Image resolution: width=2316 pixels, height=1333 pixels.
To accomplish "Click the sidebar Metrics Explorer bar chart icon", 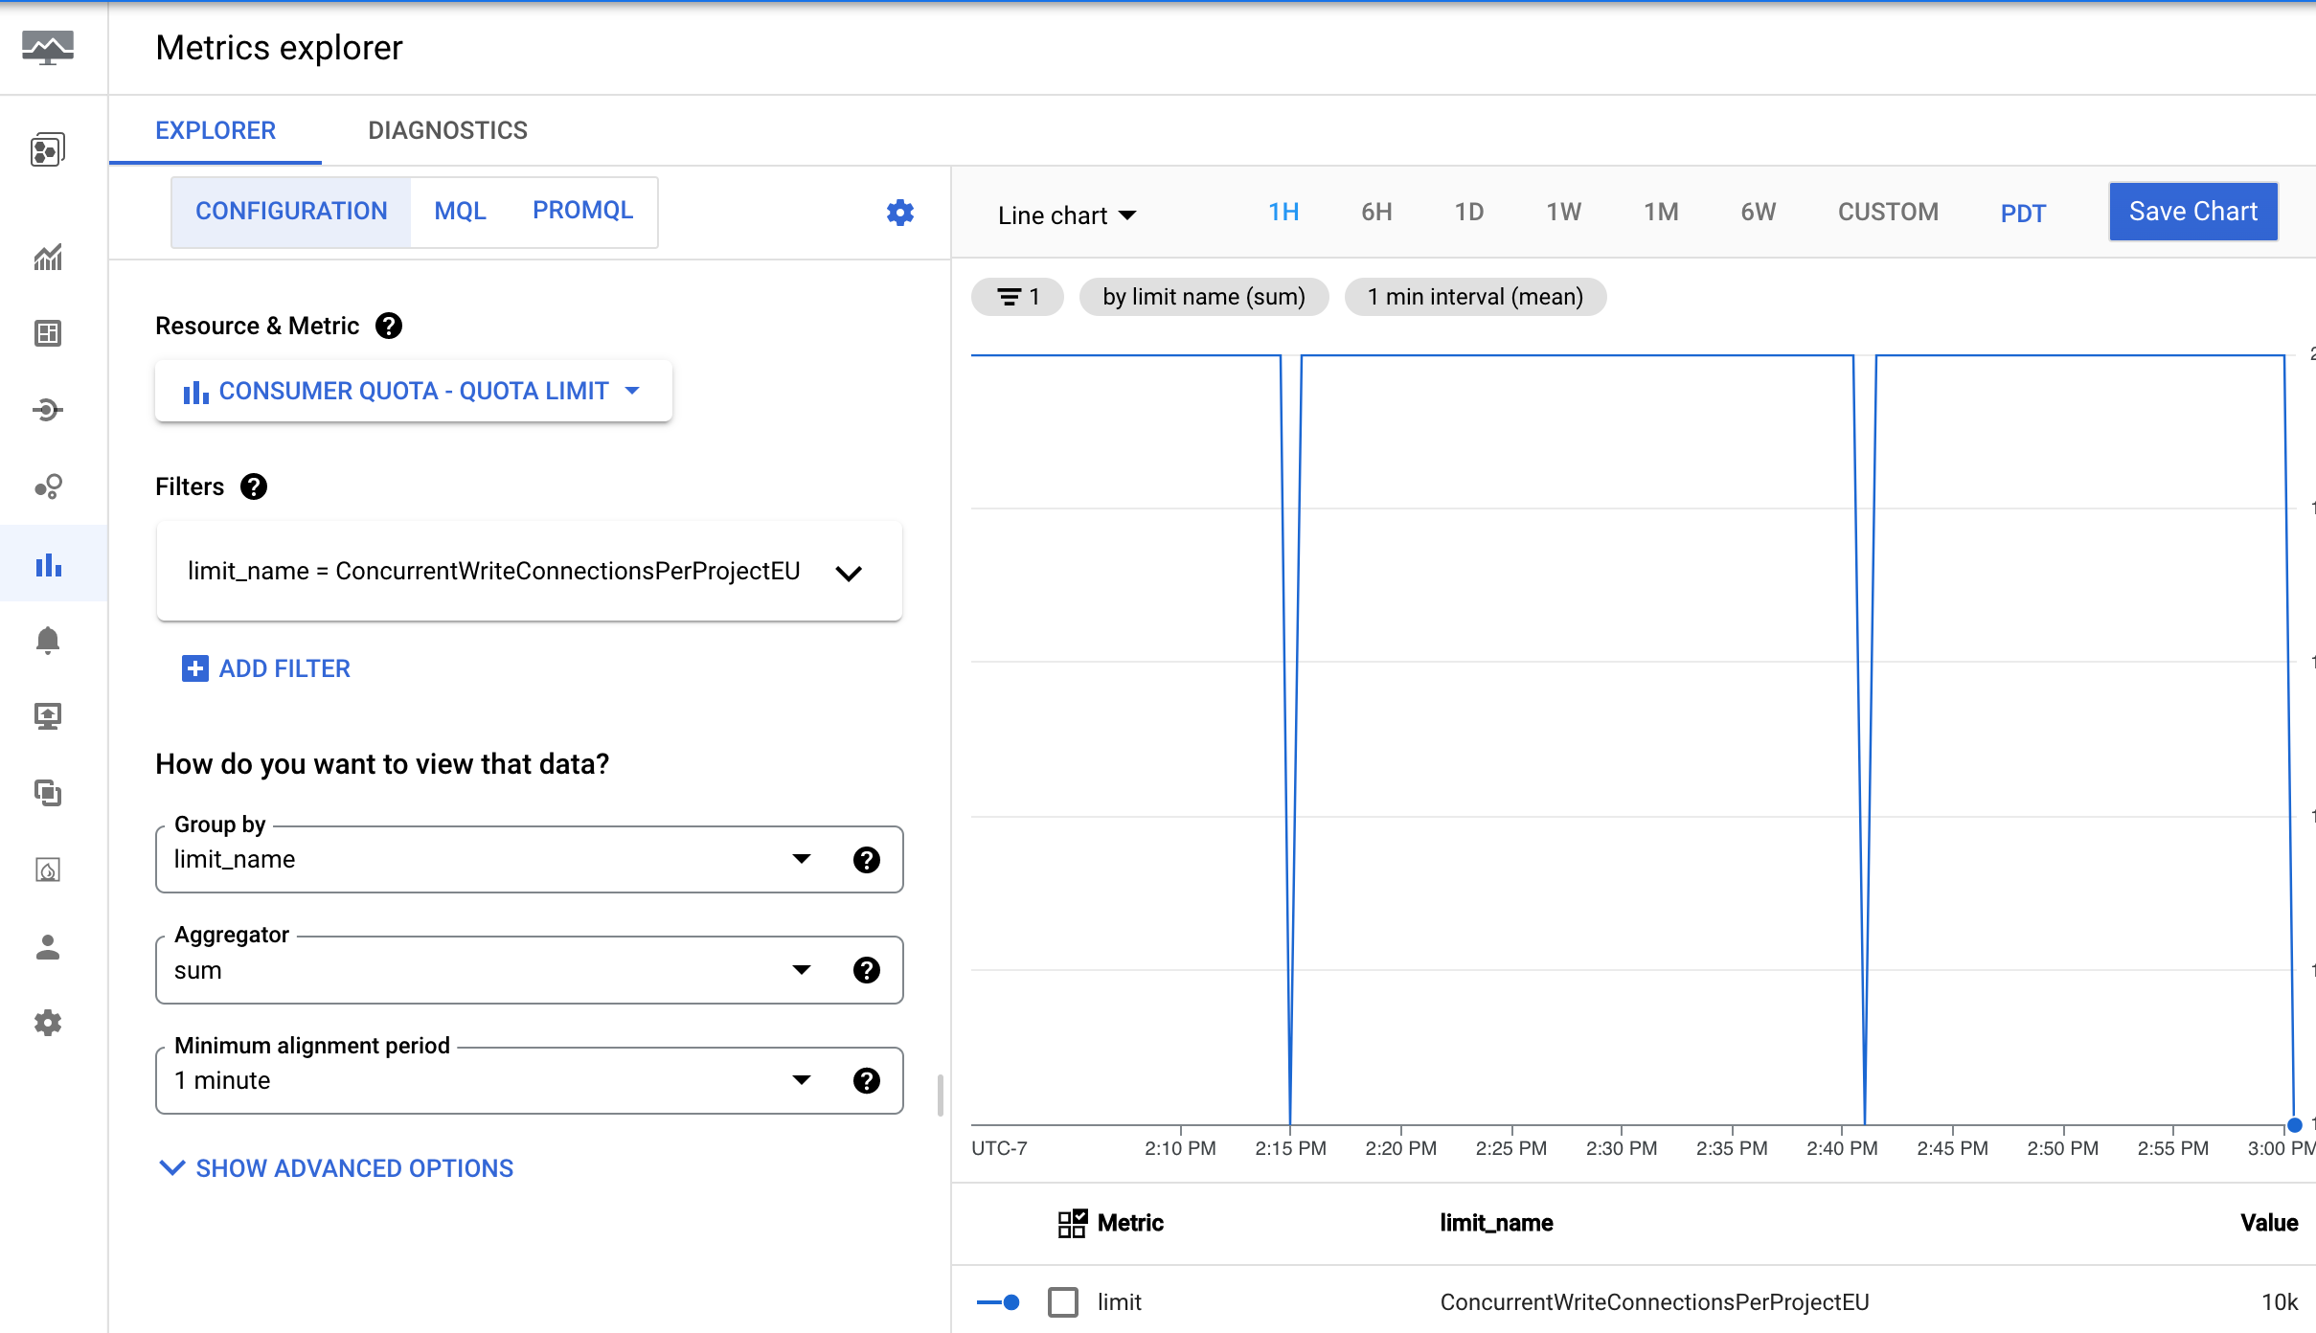I will 48,565.
